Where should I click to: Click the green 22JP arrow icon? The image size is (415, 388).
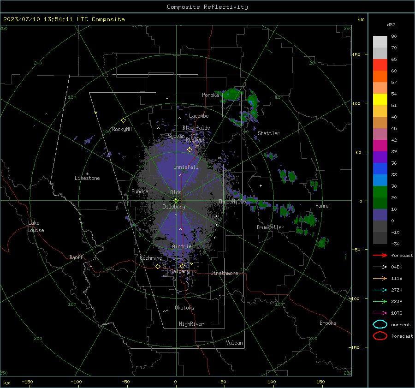380,301
